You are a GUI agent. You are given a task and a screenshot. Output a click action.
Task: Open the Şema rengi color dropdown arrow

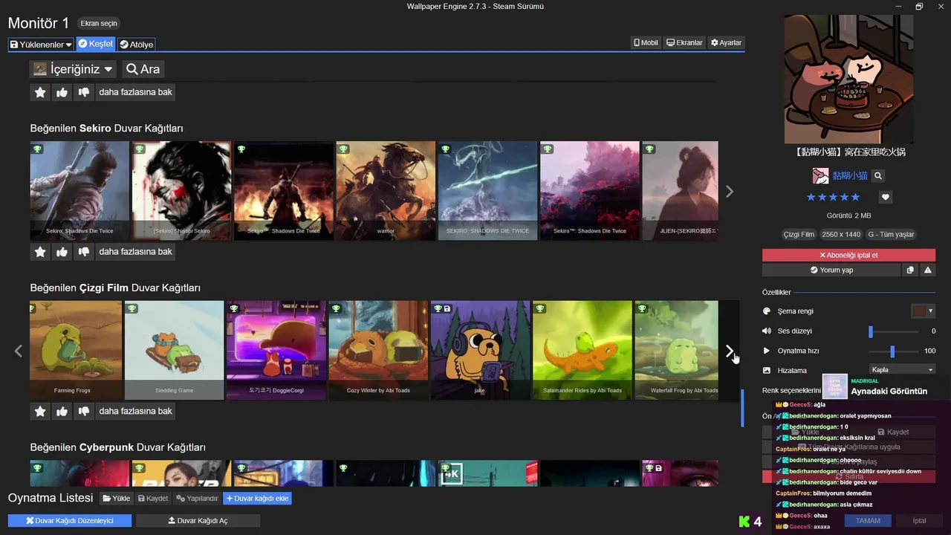click(x=930, y=311)
